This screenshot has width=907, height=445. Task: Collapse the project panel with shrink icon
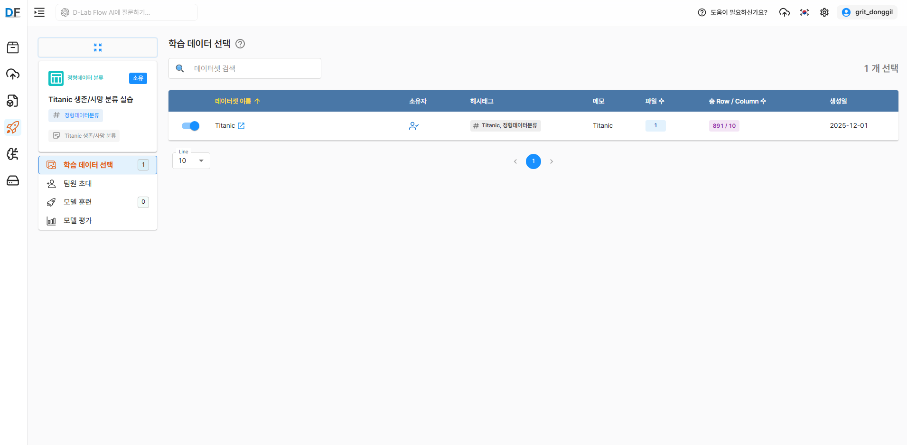click(98, 47)
